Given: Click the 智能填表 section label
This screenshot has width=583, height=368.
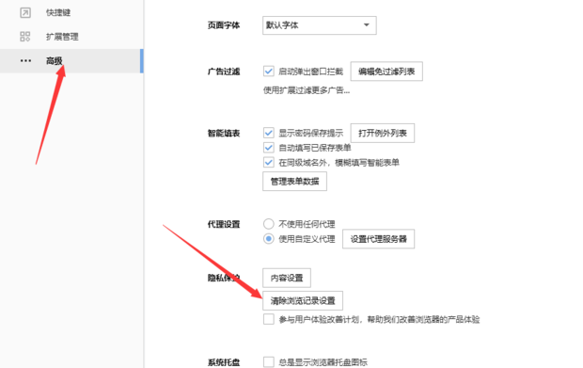Looking at the screenshot, I should tap(224, 134).
